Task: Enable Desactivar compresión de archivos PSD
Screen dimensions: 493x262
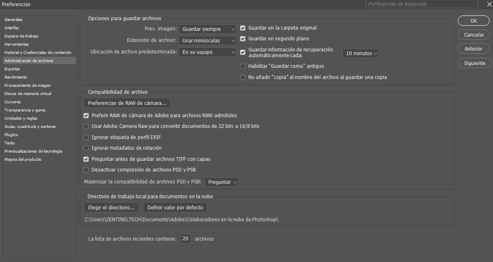Action: click(86, 170)
